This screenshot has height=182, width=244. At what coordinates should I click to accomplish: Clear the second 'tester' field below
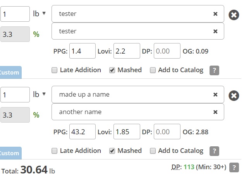click(x=215, y=31)
